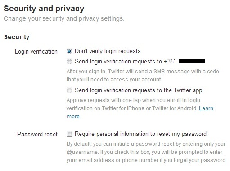Click "Change your security and privacy settings" subtitle

pyautogui.click(x=64, y=19)
